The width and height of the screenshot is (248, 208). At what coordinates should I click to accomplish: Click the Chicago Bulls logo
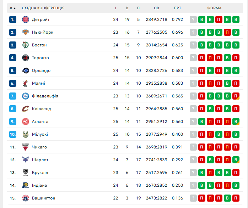[25, 147]
